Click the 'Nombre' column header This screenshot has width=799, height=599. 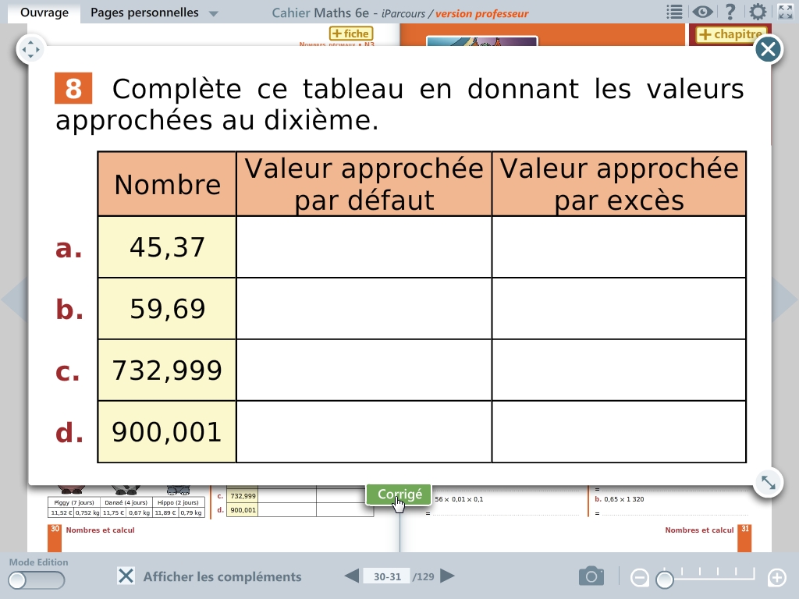167,184
